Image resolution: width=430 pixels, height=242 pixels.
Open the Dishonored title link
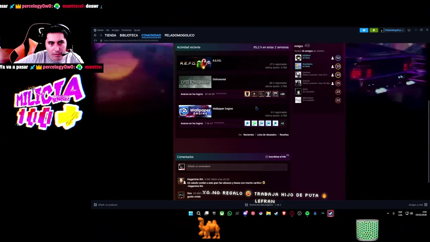point(219,79)
